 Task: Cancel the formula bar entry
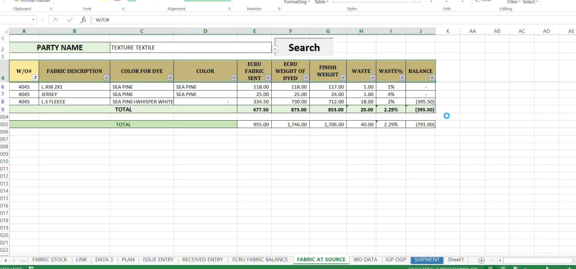pos(55,20)
